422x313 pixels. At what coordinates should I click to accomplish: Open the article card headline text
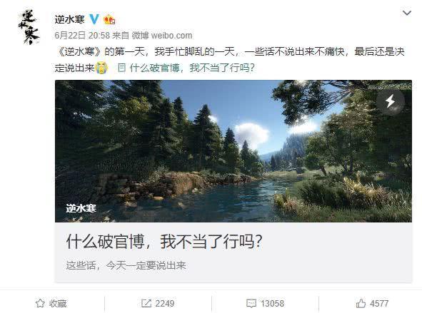pyautogui.click(x=164, y=242)
